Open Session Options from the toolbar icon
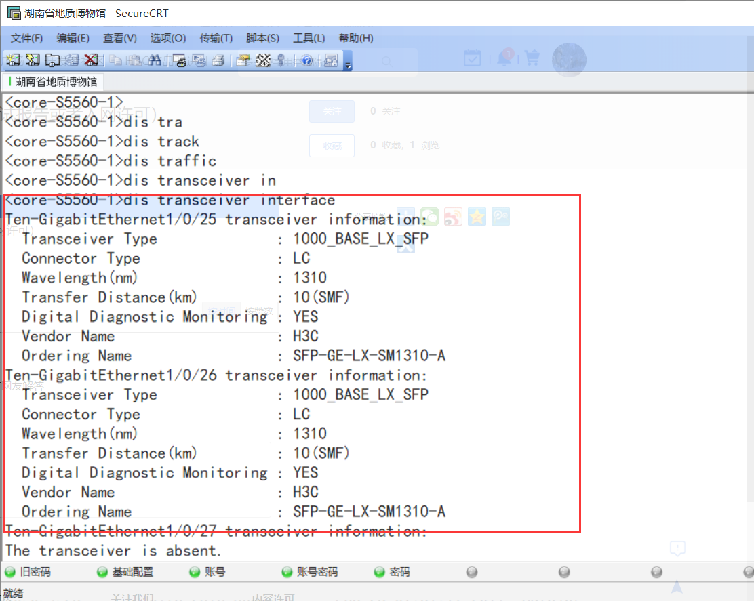754x601 pixels. click(243, 60)
